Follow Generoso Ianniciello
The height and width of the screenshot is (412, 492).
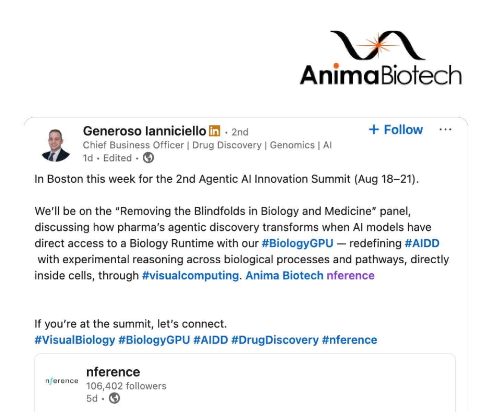click(396, 130)
